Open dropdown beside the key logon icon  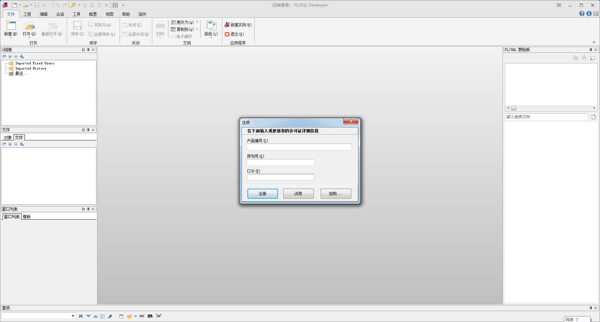(x=79, y=5)
